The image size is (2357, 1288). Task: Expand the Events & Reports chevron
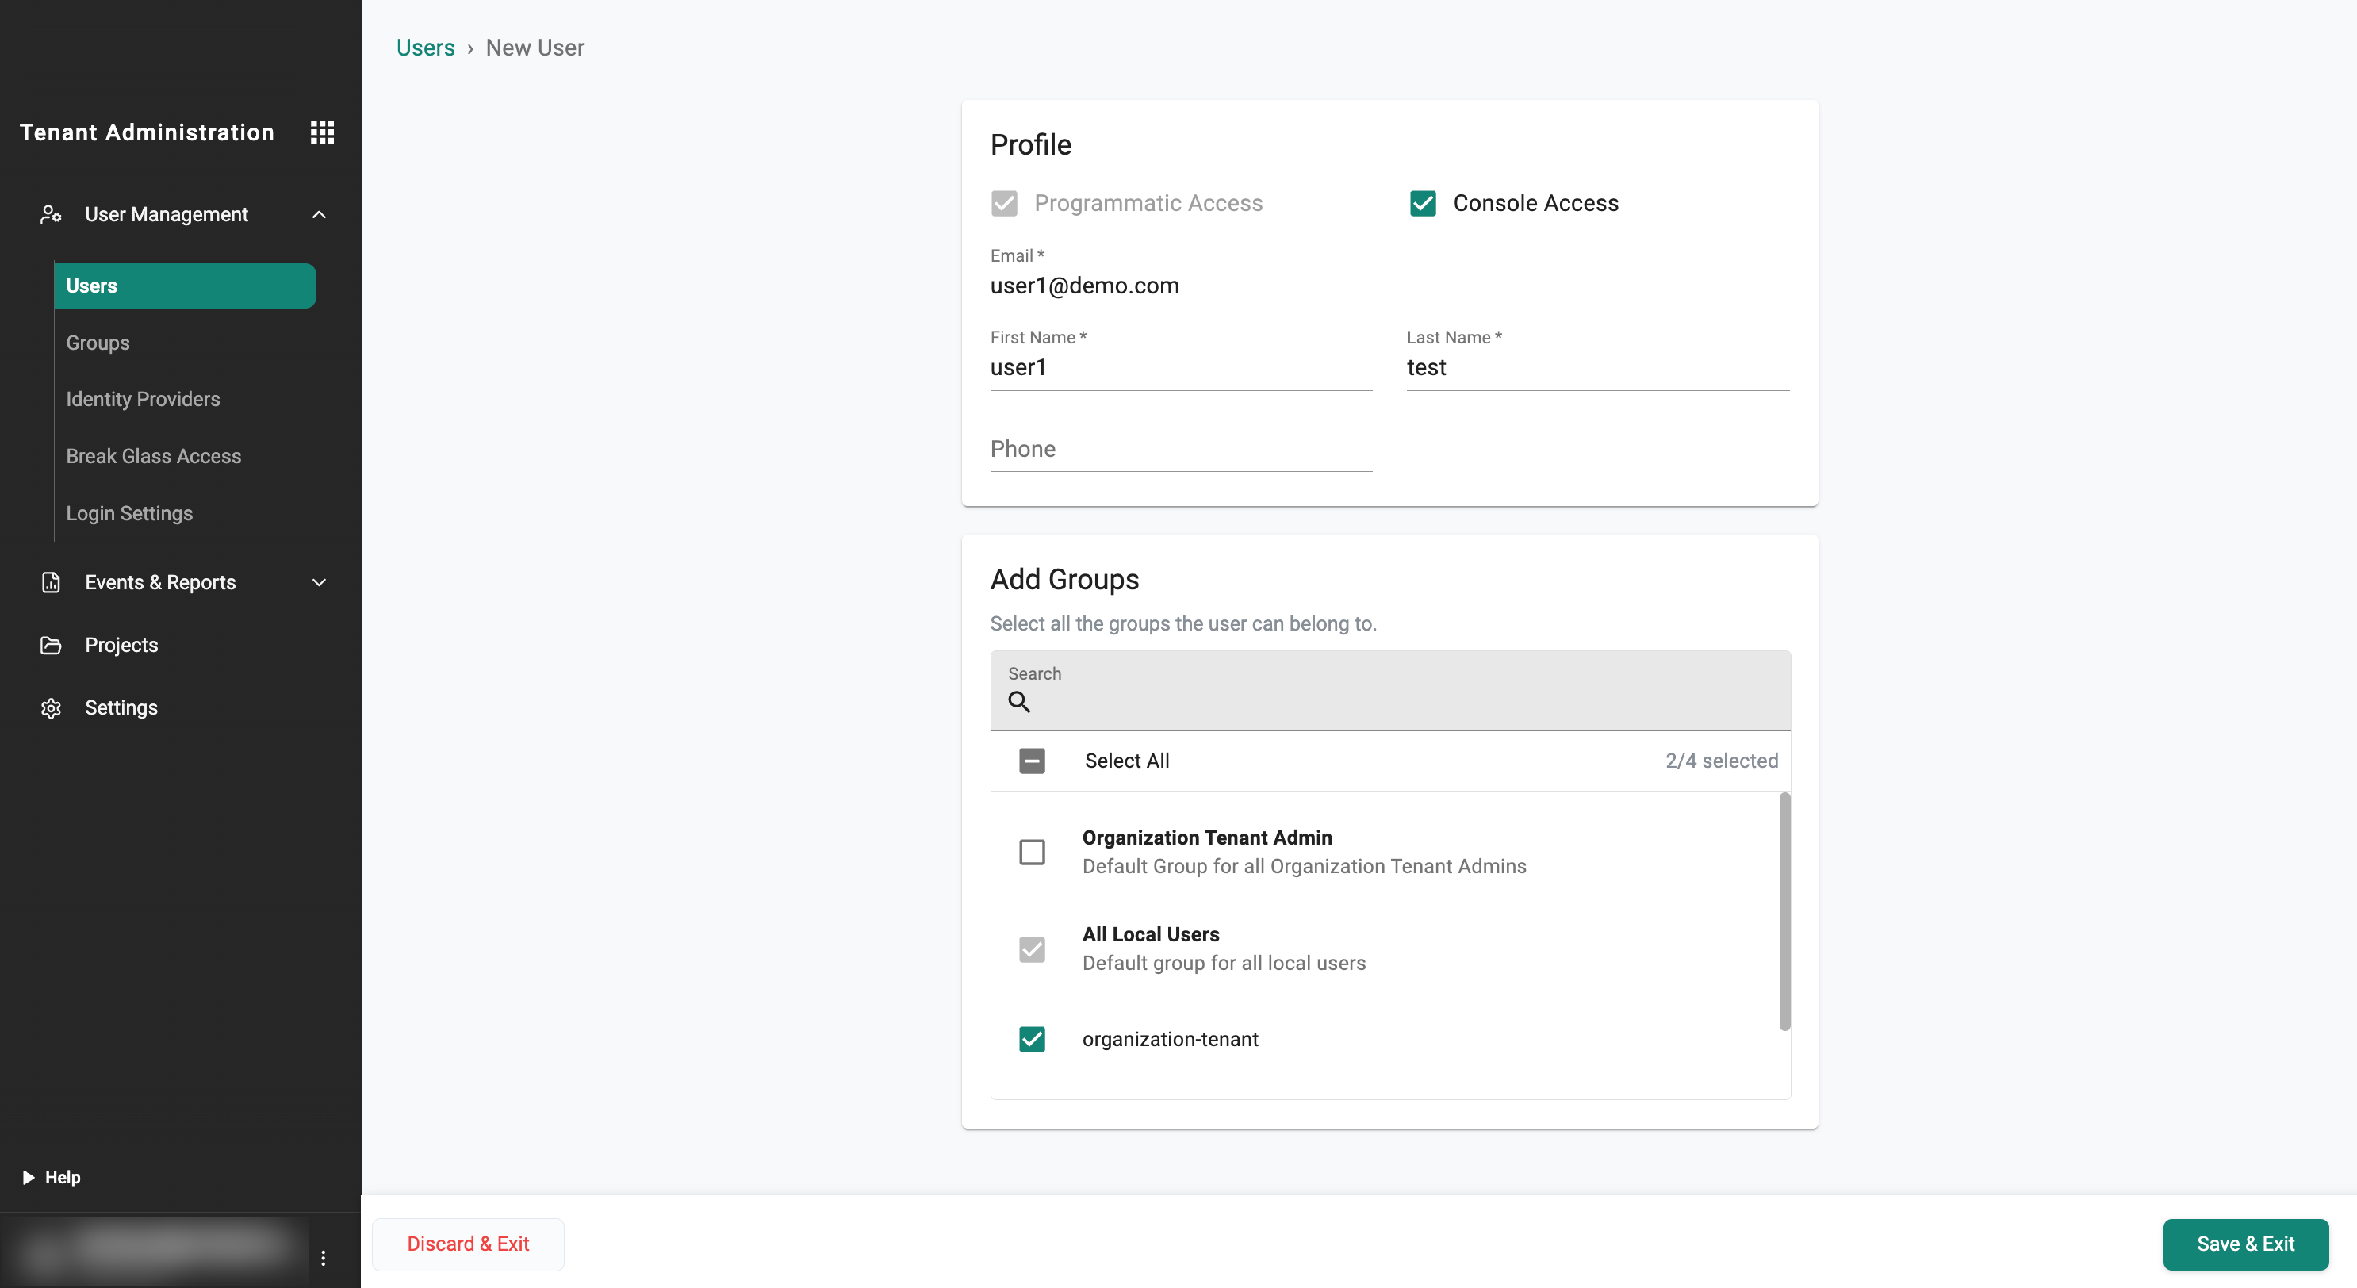coord(318,583)
